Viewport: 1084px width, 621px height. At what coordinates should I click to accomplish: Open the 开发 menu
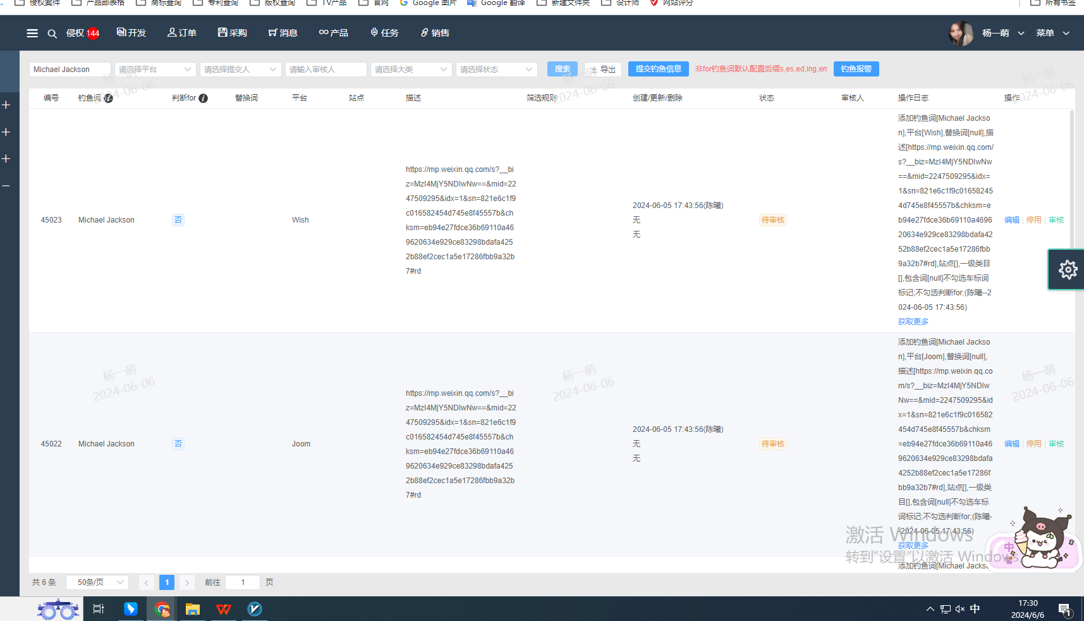coord(131,33)
